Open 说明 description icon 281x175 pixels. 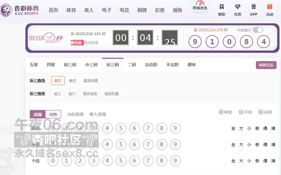click(265, 112)
